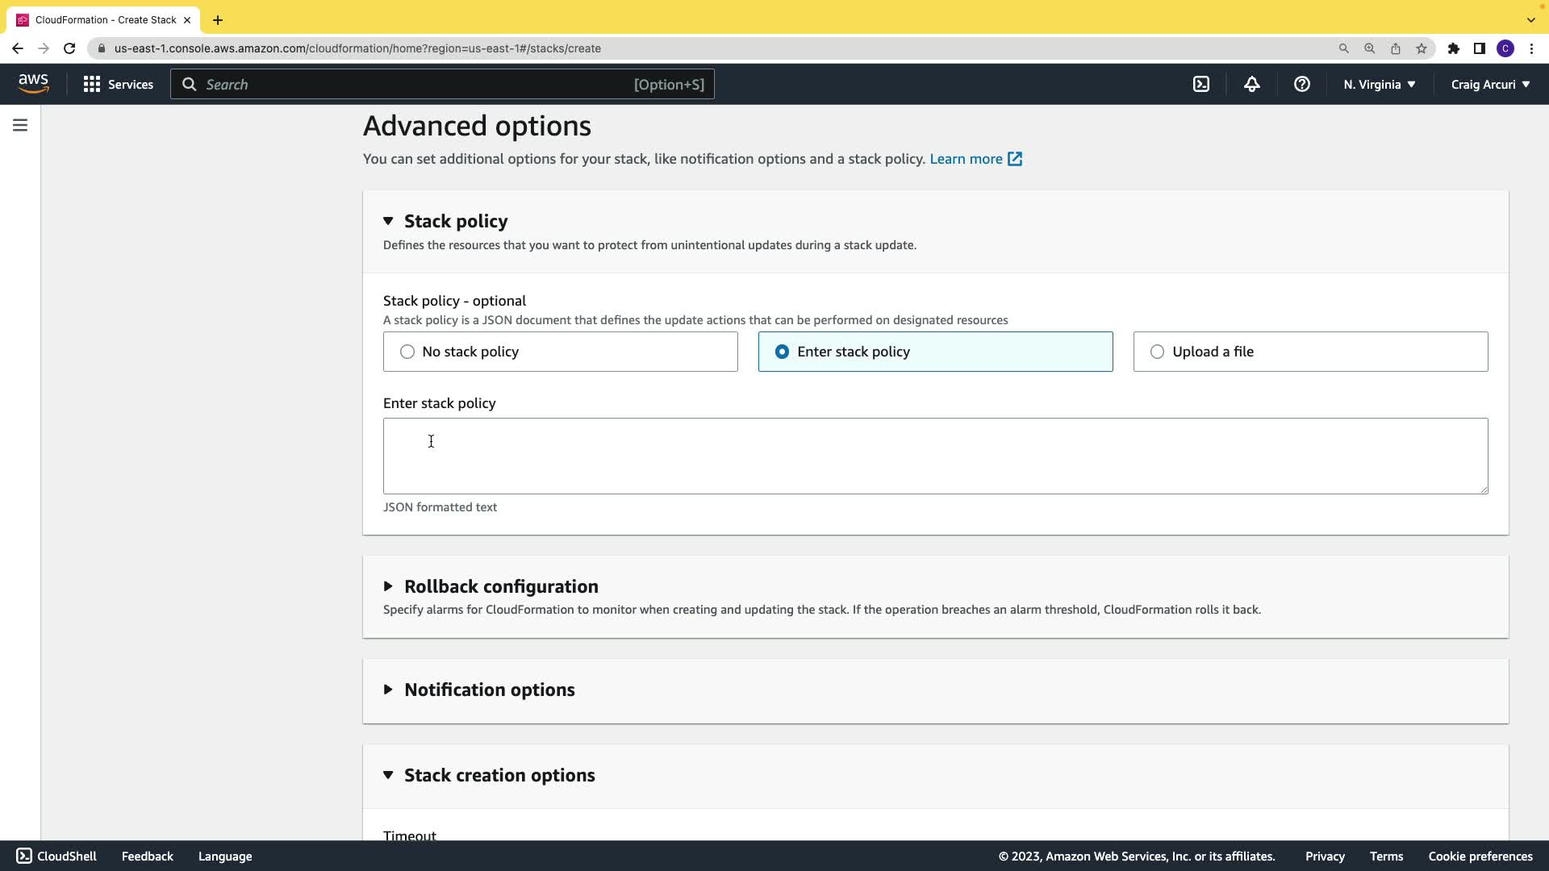
Task: Open the CloudShell icon in top navigation
Action: coord(1201,84)
